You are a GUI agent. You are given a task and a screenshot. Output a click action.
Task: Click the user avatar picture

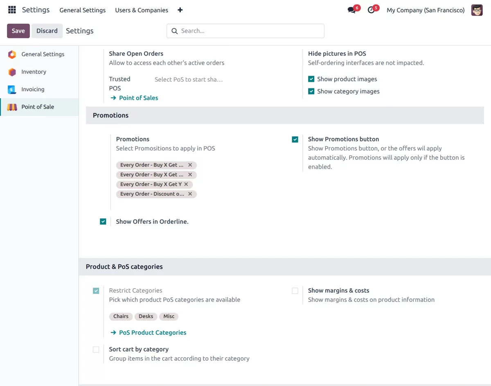(x=477, y=10)
